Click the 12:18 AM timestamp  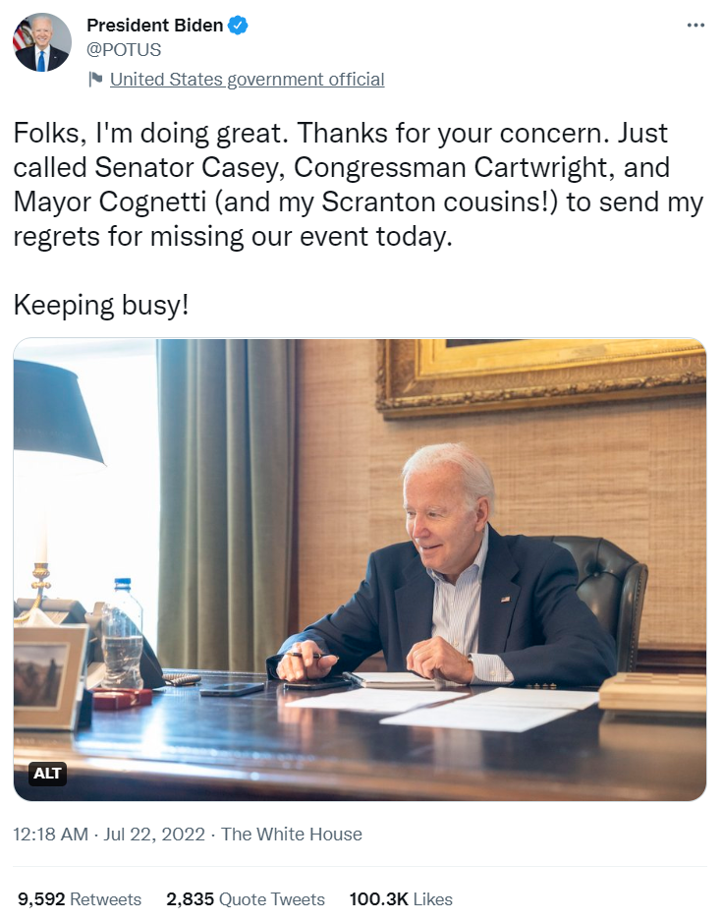tap(50, 834)
